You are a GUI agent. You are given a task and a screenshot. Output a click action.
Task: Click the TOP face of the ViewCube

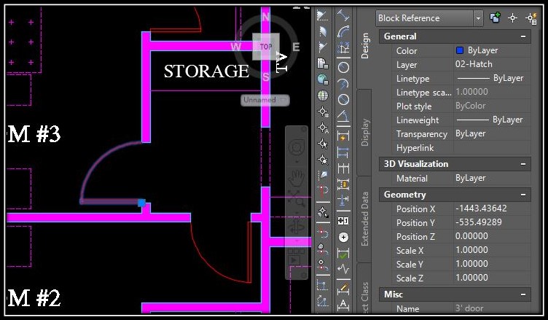pyautogui.click(x=265, y=47)
